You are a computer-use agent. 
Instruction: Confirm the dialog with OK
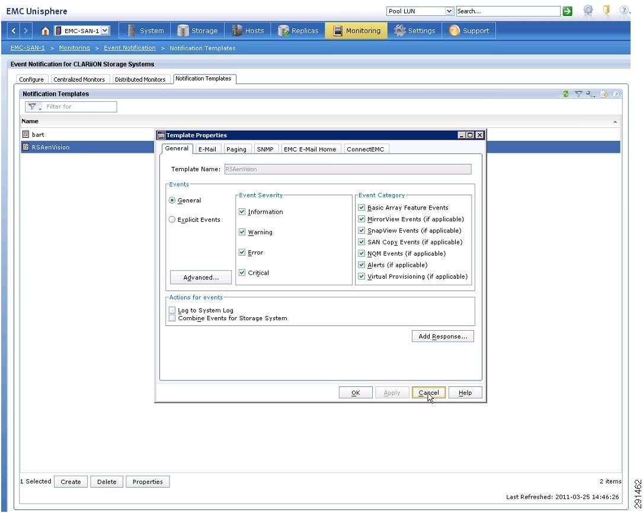coord(356,393)
